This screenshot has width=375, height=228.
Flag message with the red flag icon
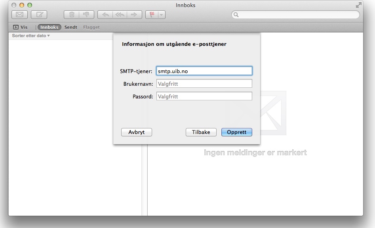pos(152,15)
